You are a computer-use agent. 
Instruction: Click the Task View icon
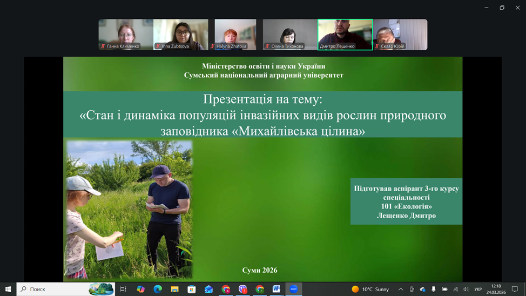click(123, 289)
